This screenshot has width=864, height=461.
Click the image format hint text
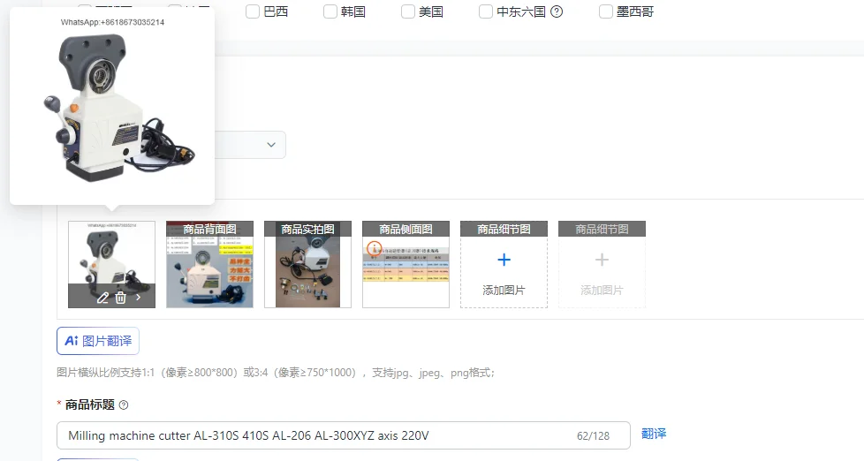coord(276,373)
